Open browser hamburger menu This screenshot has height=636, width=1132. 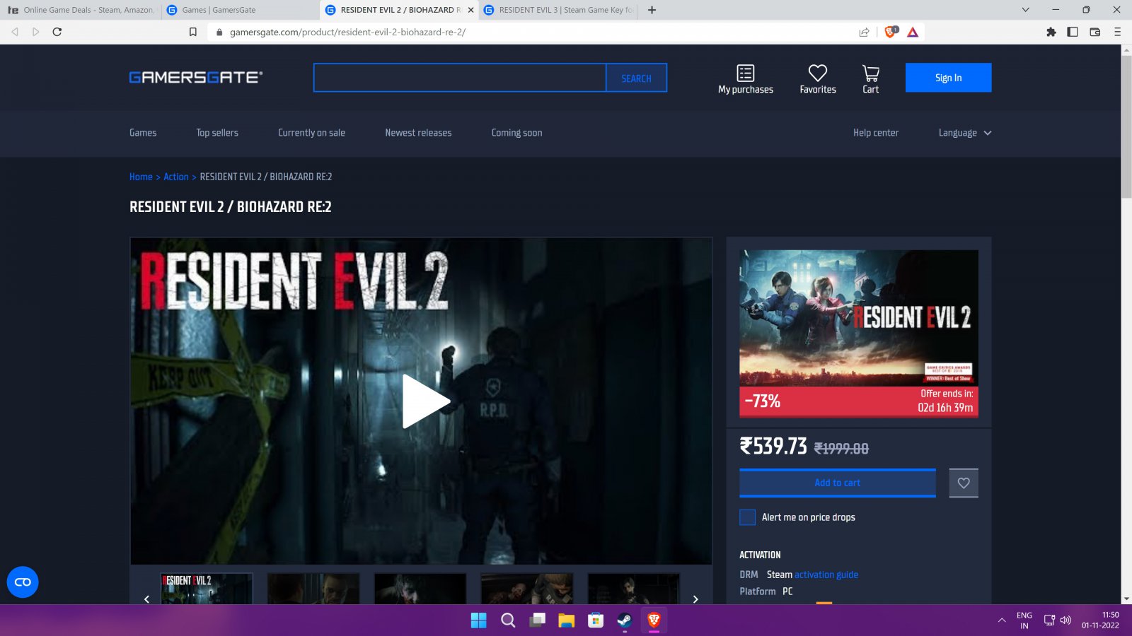tap(1117, 32)
